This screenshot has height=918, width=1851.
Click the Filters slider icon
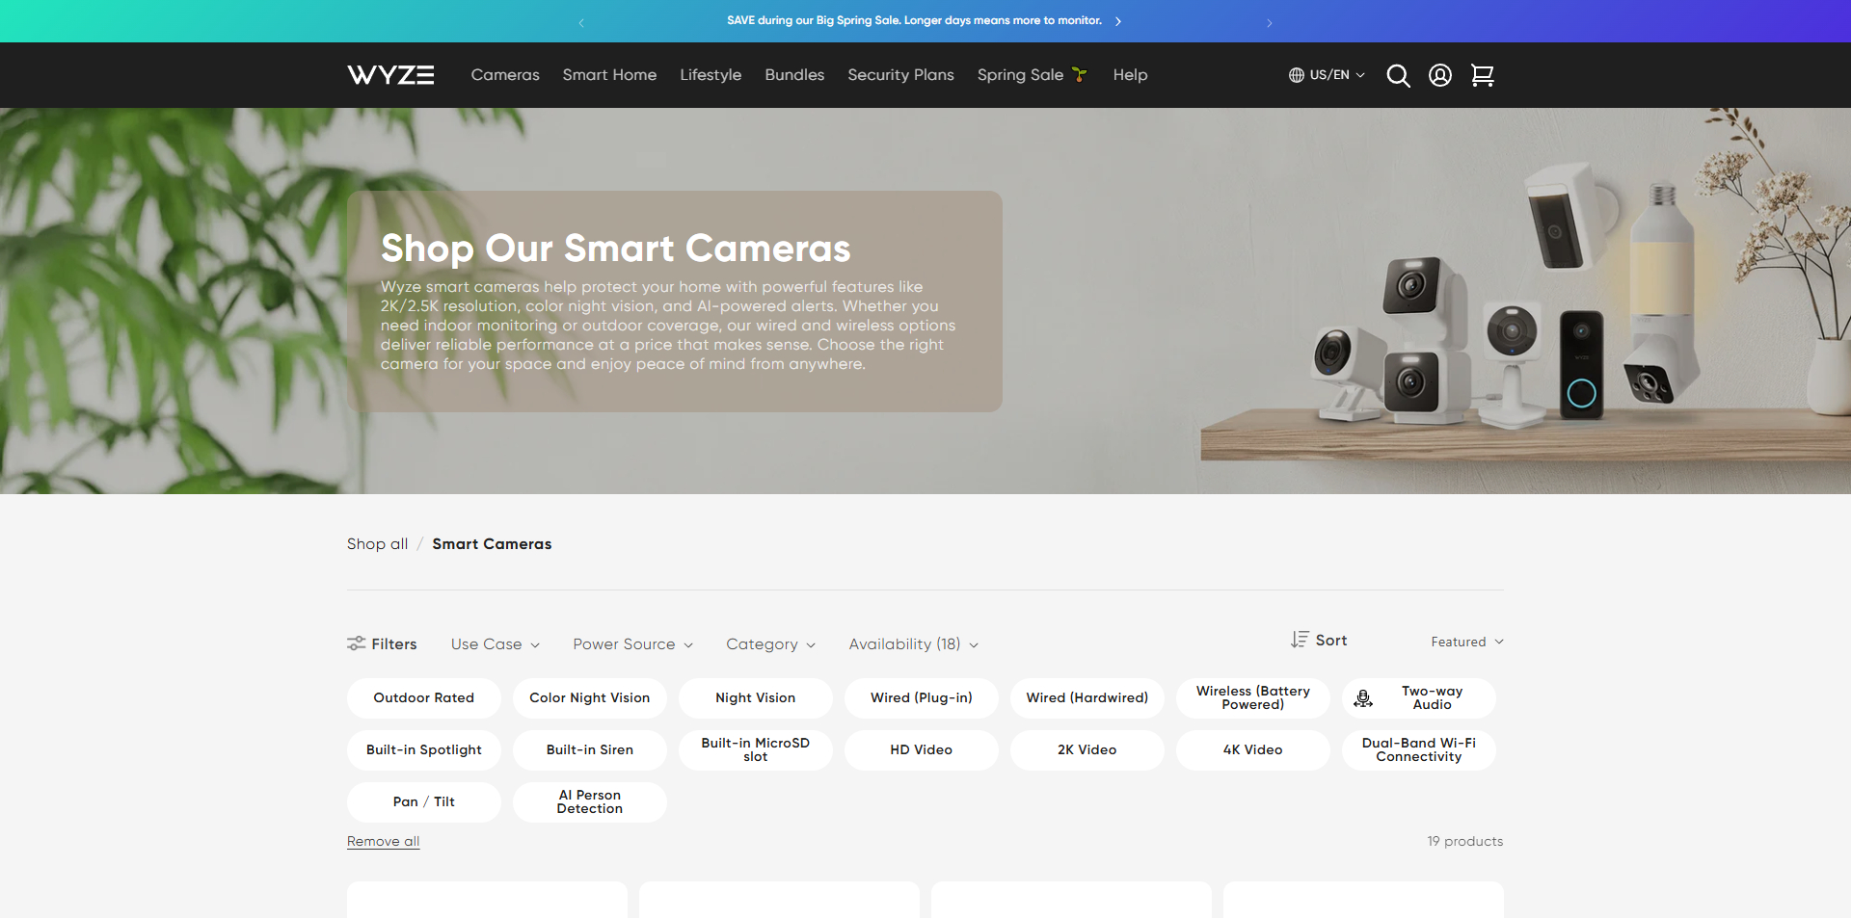pos(357,643)
